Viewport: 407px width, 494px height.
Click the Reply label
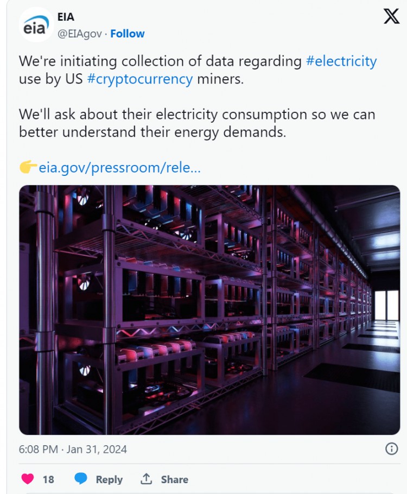109,479
